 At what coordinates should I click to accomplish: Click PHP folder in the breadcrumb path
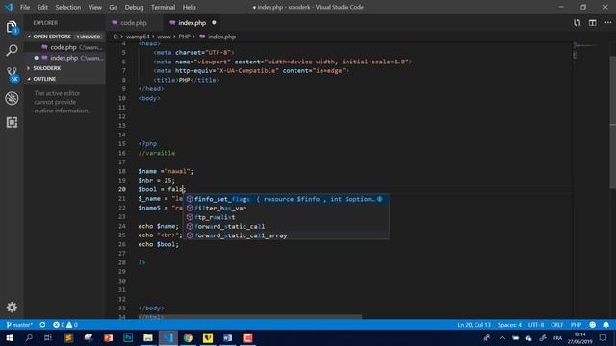tap(184, 37)
